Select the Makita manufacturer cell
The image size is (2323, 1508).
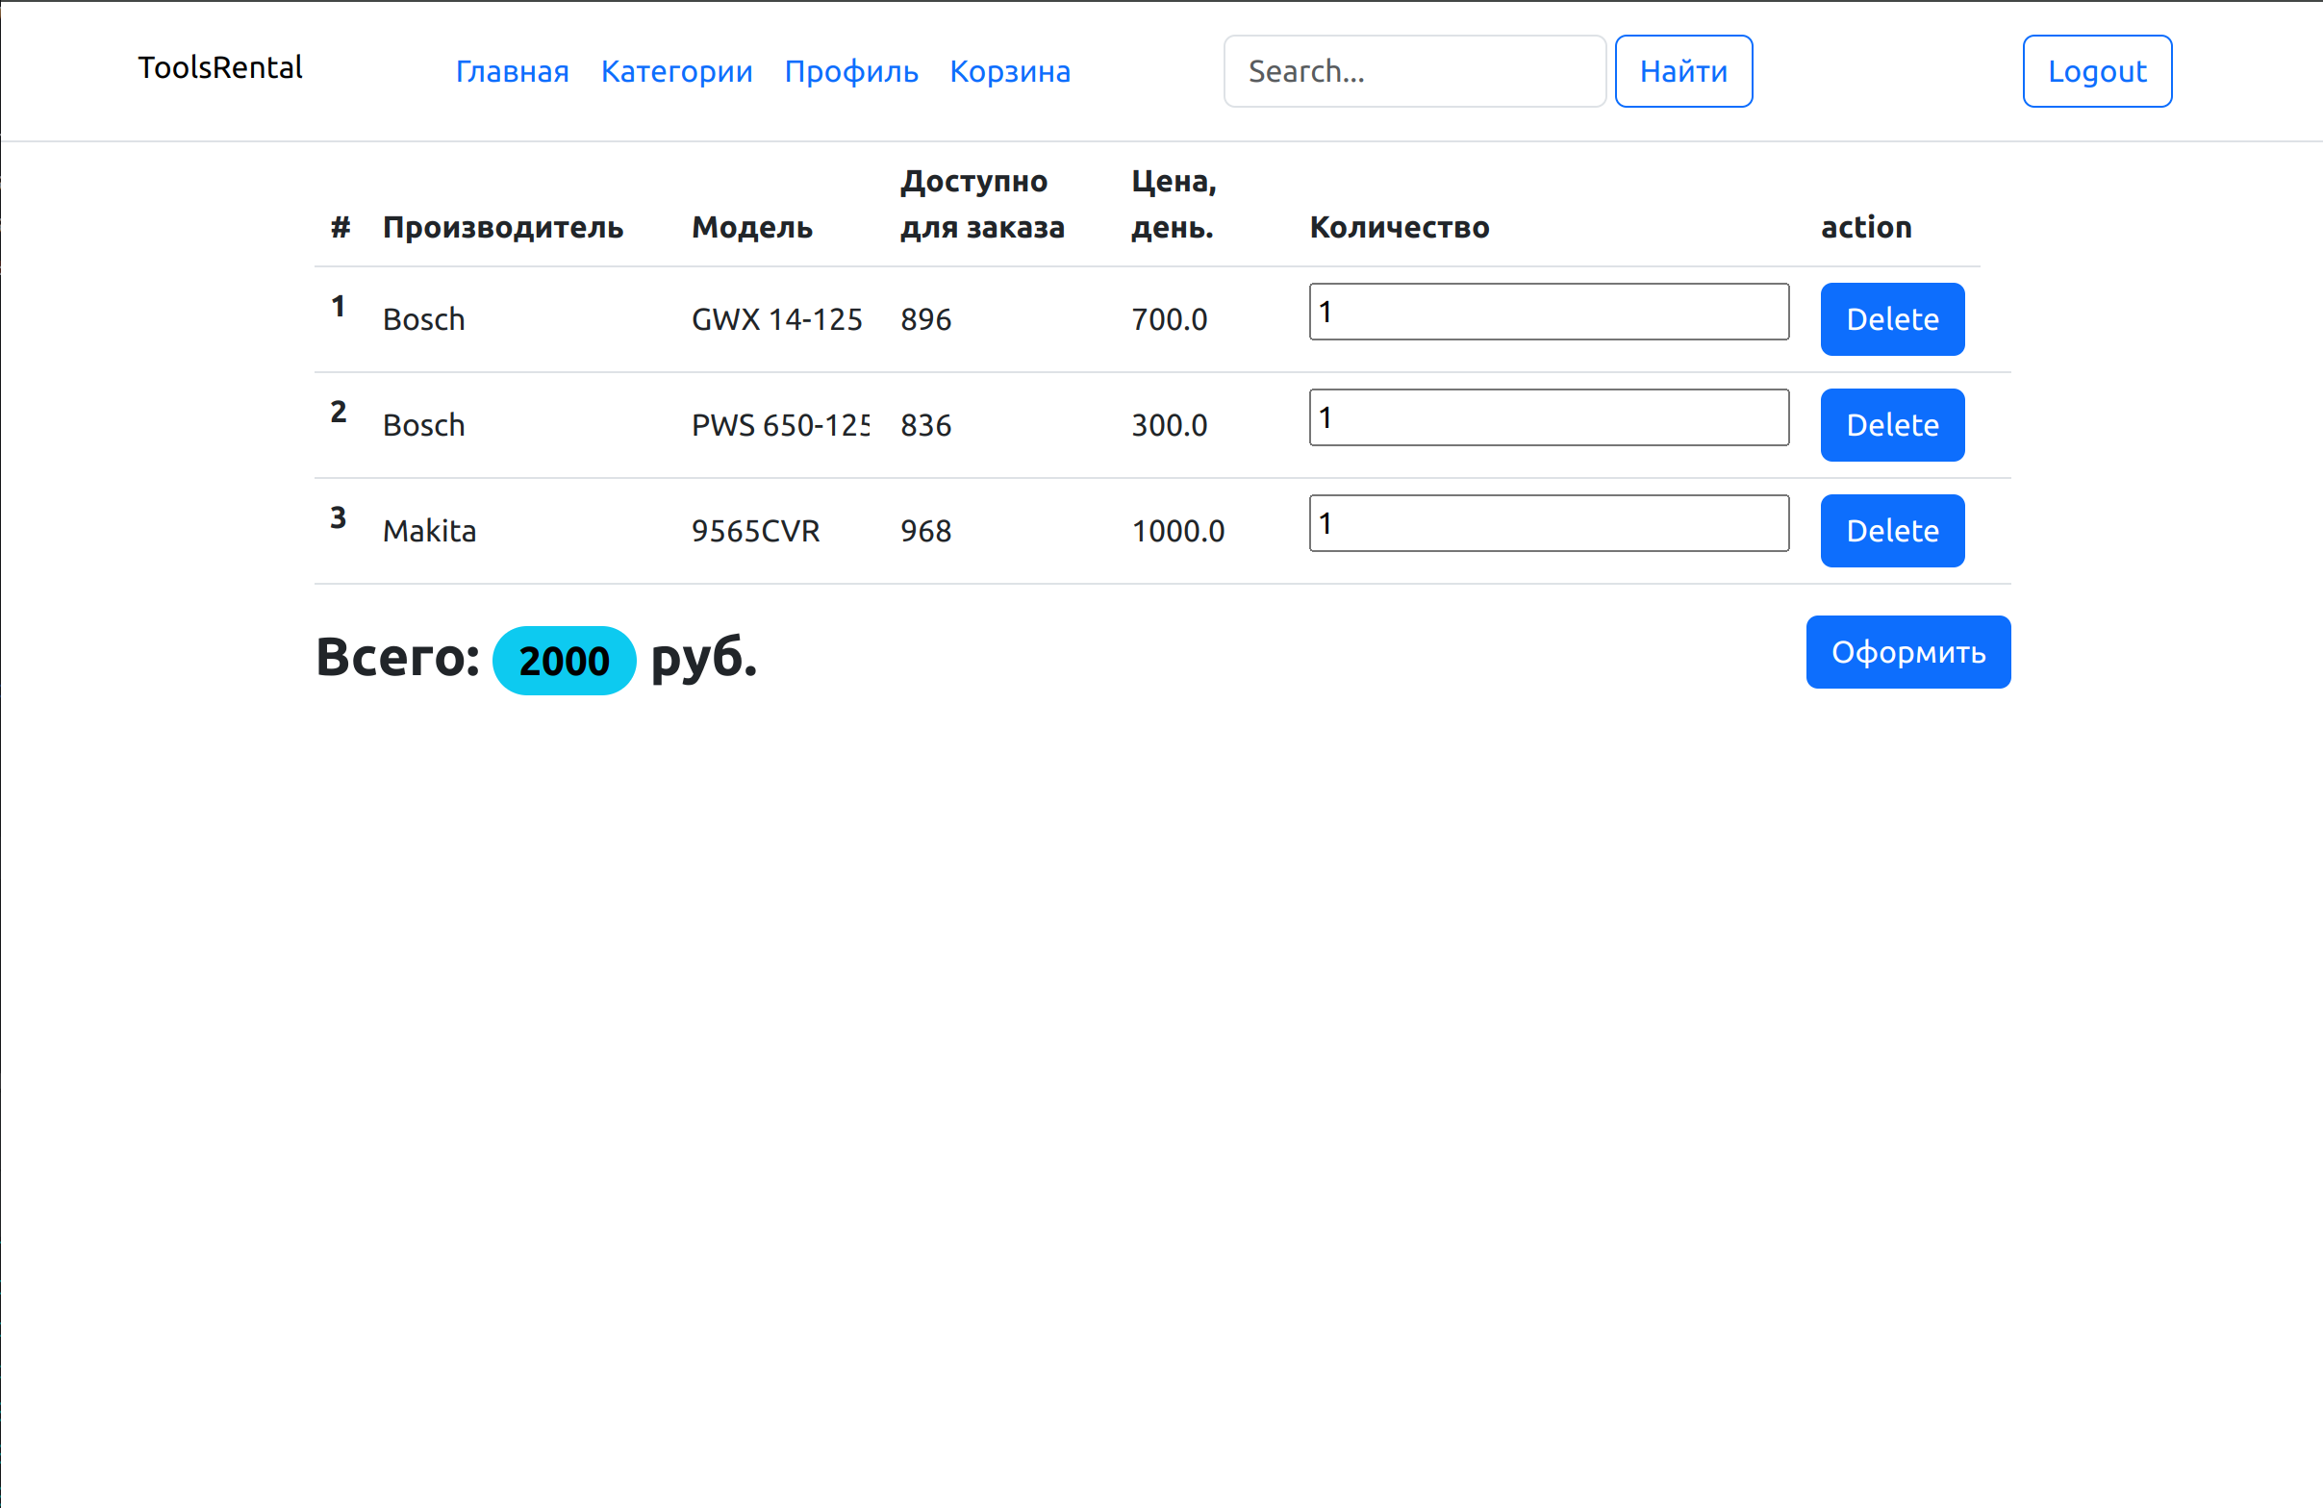pyautogui.click(x=429, y=531)
